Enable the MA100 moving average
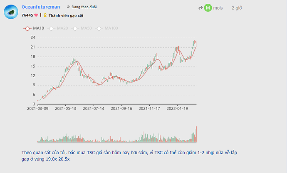The image size is (287, 173). 106,28
